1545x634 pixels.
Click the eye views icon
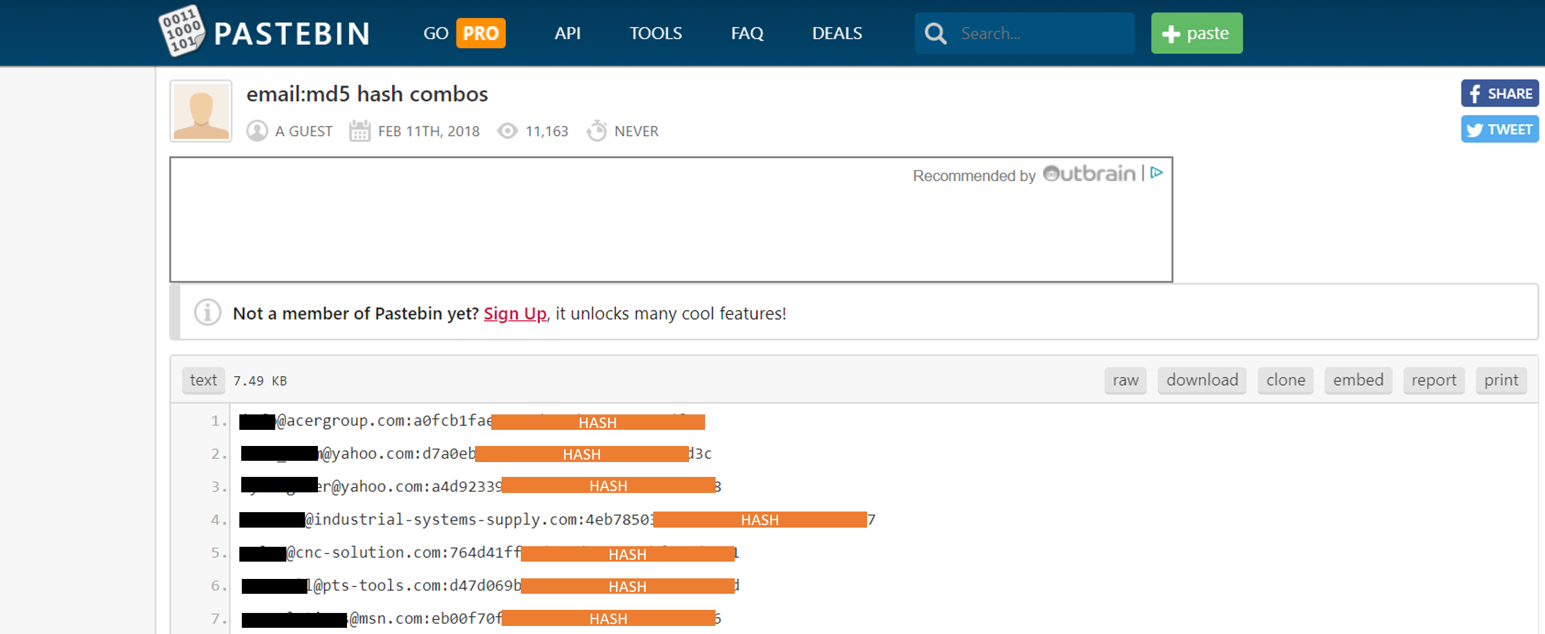(x=507, y=131)
